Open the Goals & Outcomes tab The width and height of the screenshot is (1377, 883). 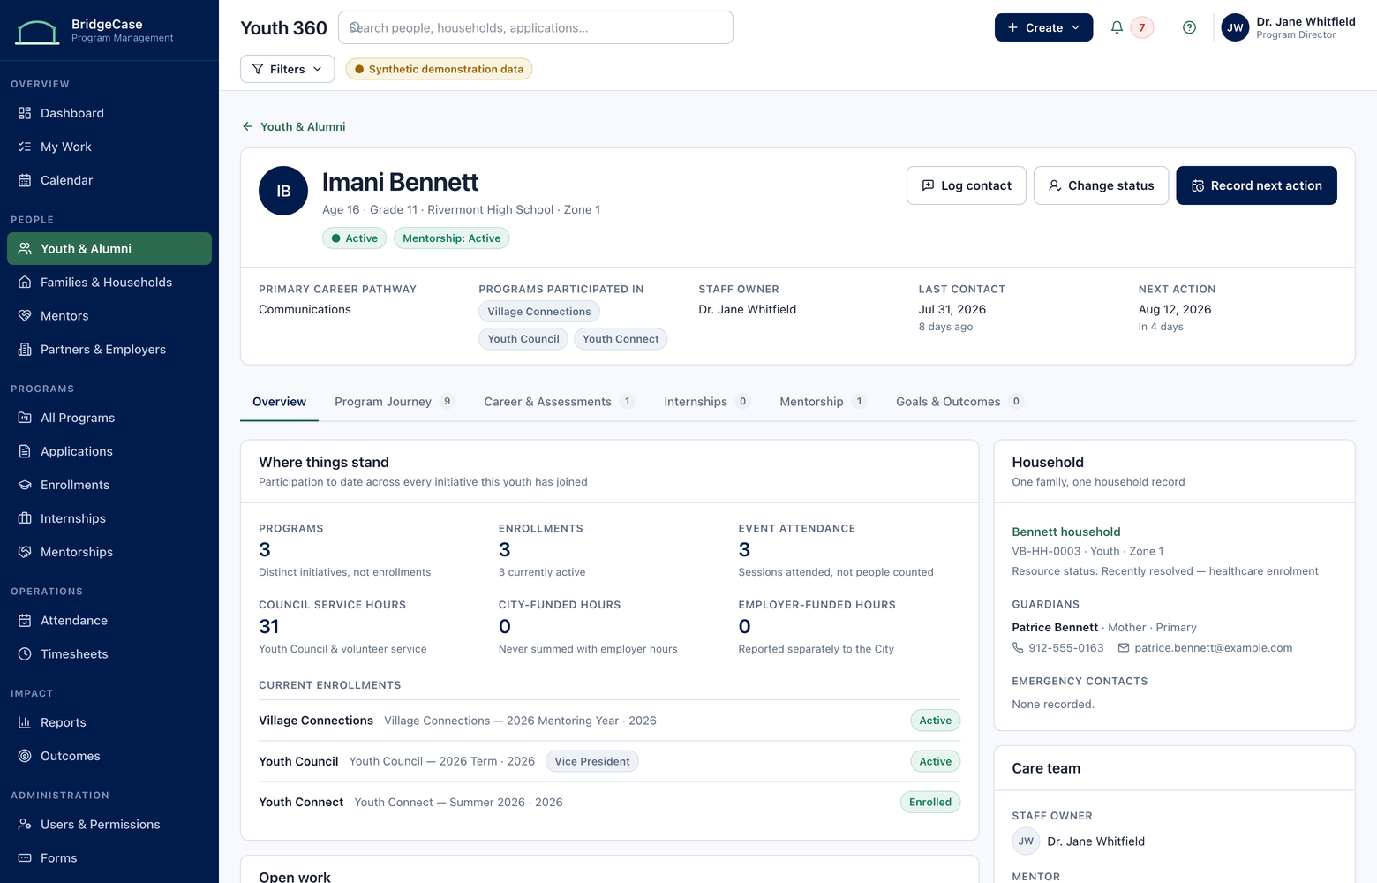(959, 402)
